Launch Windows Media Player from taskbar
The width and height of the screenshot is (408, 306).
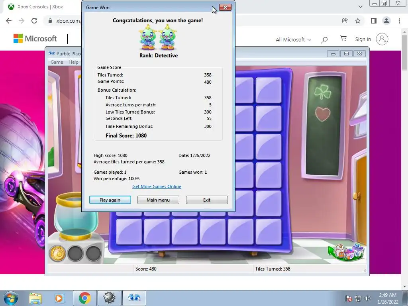(59, 298)
